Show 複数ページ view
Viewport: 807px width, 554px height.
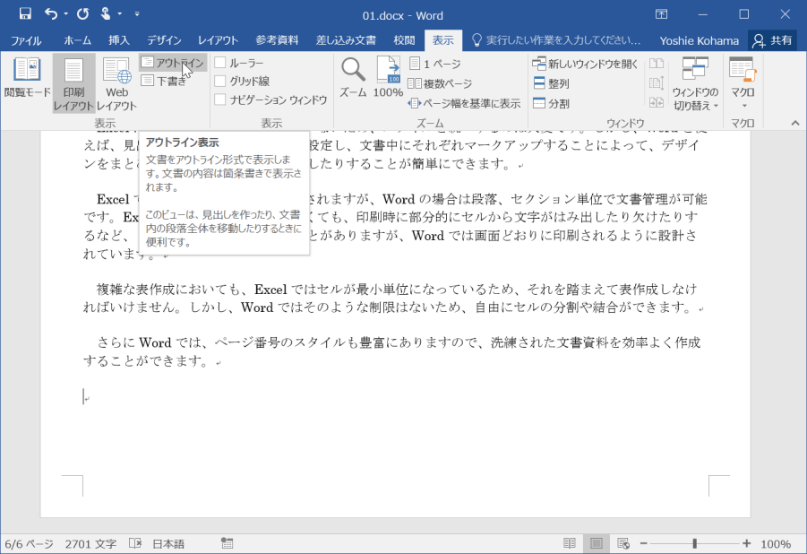[440, 83]
